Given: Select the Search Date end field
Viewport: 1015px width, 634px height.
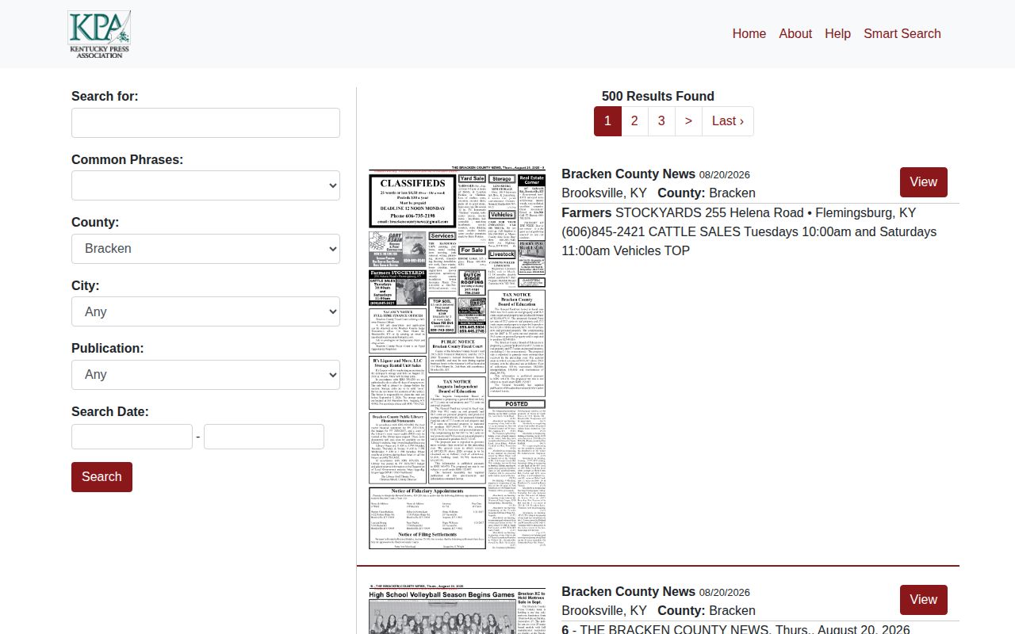Looking at the screenshot, I should pos(264,437).
